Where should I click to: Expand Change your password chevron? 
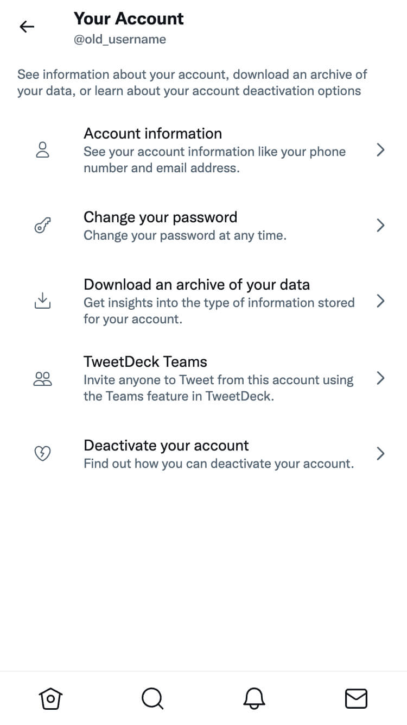click(x=380, y=226)
